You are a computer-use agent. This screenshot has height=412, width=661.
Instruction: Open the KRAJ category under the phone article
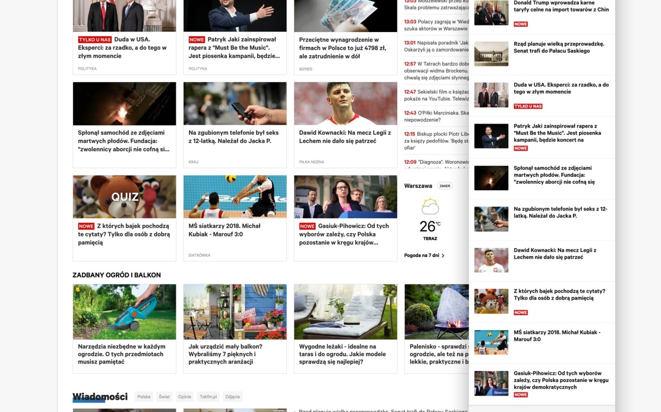point(194,162)
